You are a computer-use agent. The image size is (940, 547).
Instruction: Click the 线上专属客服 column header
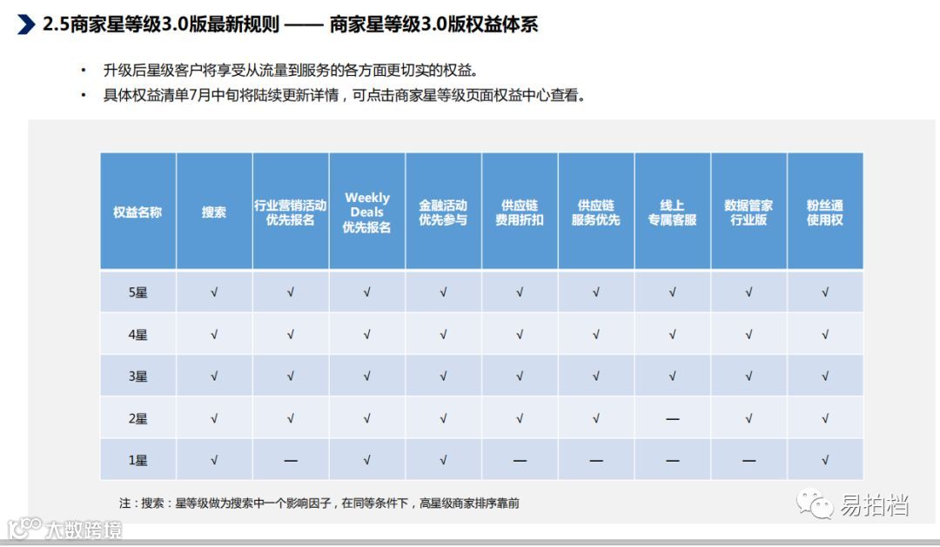(672, 211)
